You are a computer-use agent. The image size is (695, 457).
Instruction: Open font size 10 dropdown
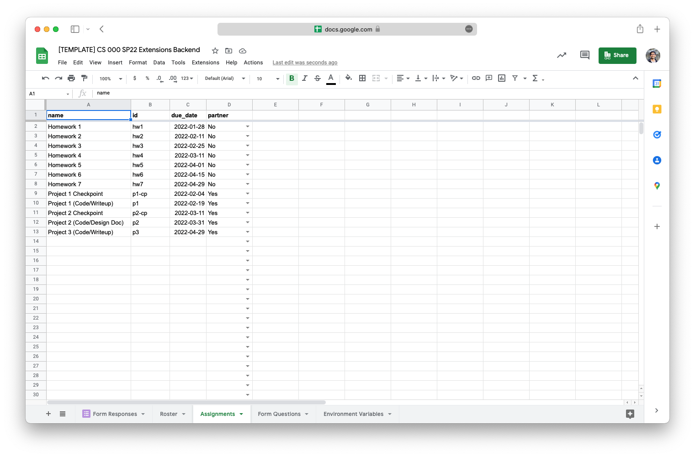[x=268, y=79]
